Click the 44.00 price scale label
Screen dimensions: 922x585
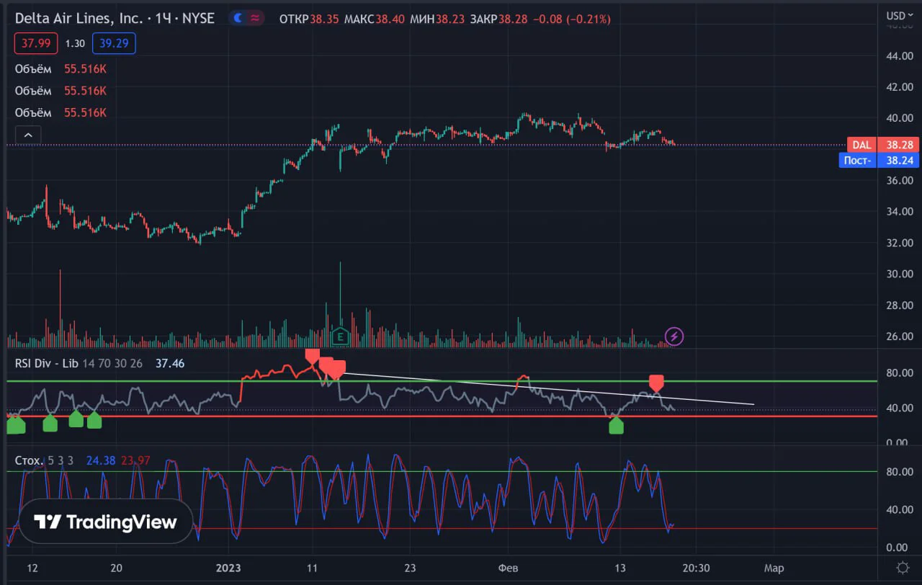tap(899, 55)
